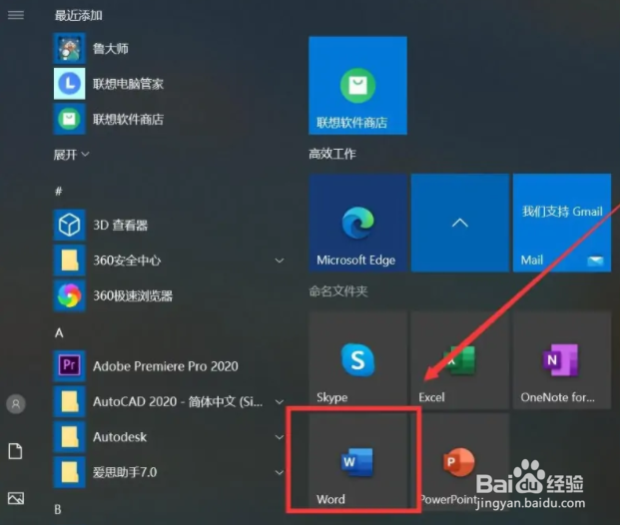Open the Mail tile

click(x=562, y=223)
